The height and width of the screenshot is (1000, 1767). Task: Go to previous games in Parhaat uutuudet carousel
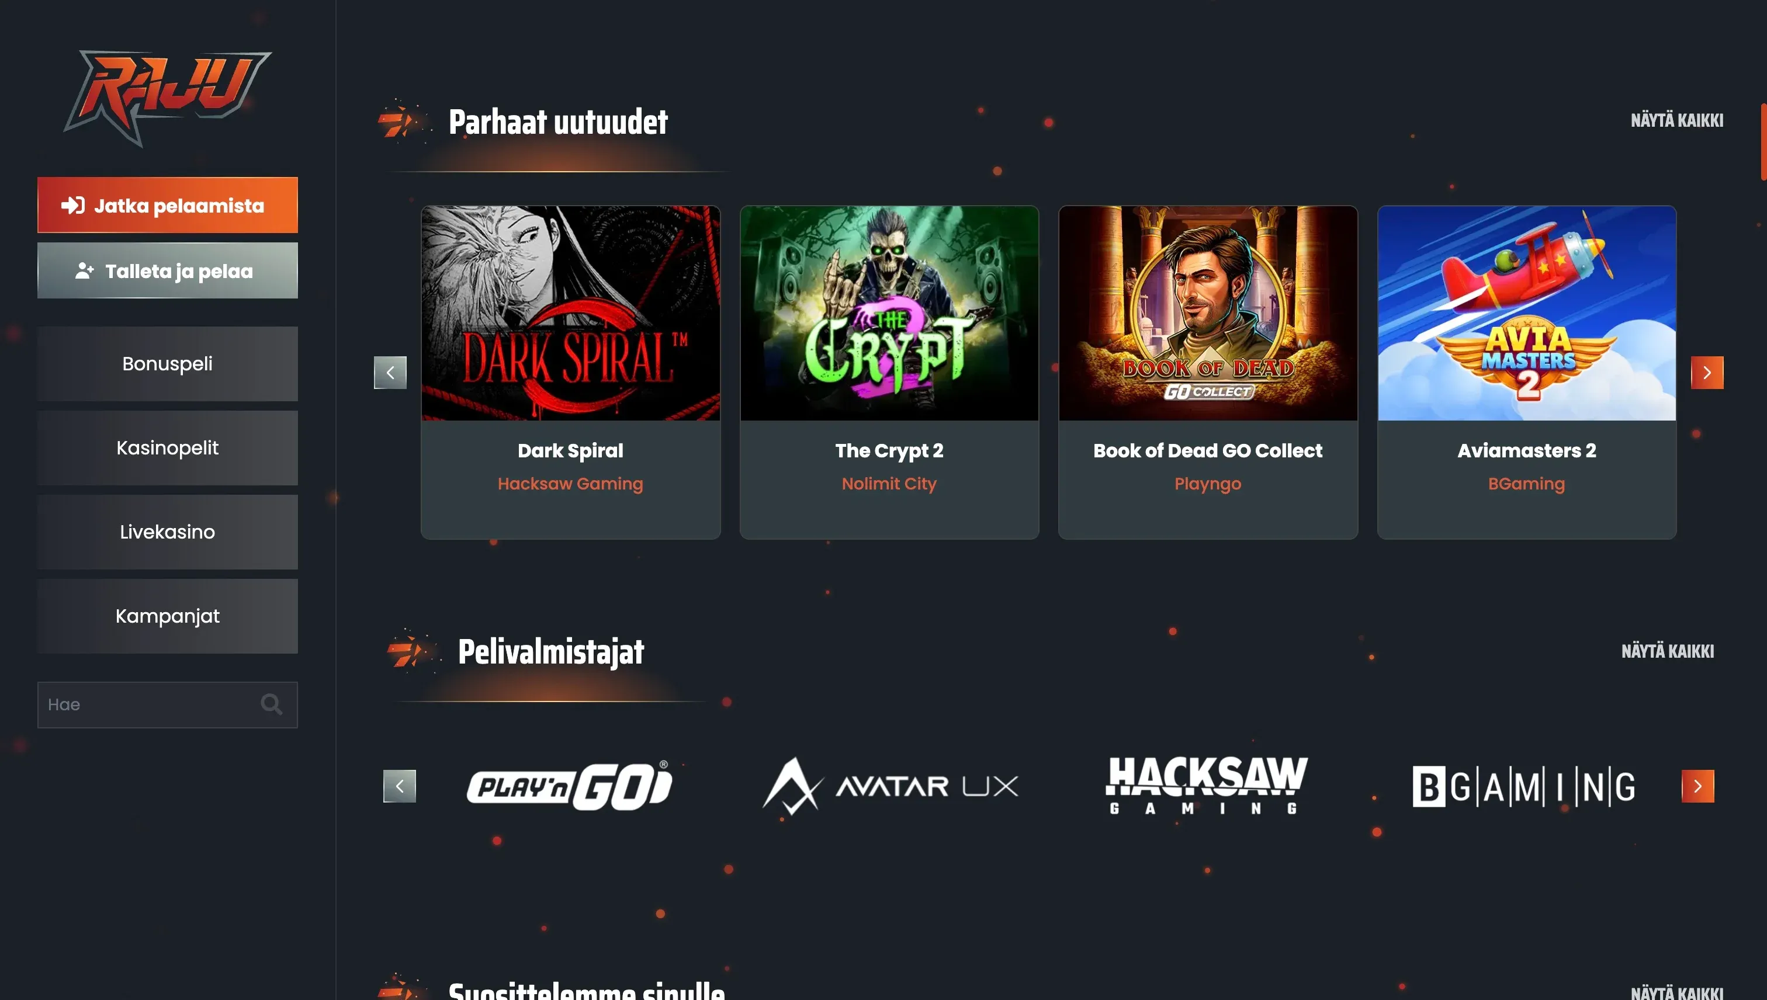tap(390, 372)
